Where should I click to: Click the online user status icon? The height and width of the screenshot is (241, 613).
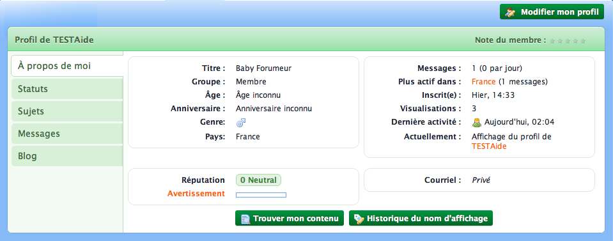tap(477, 123)
